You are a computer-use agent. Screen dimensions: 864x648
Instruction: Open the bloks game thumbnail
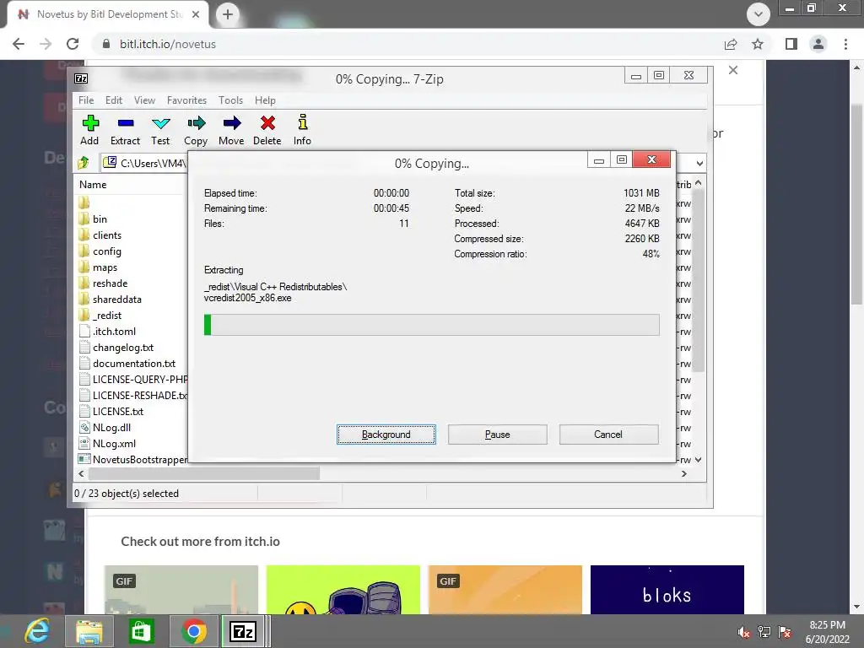(x=667, y=590)
